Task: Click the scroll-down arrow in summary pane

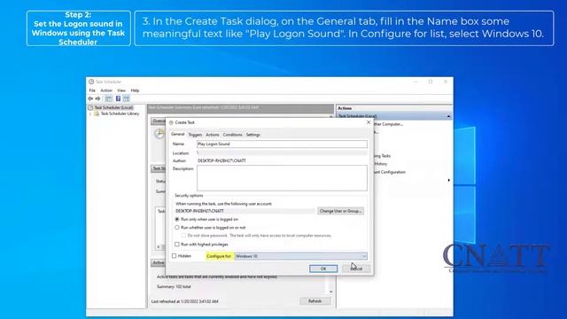Action: (330, 292)
